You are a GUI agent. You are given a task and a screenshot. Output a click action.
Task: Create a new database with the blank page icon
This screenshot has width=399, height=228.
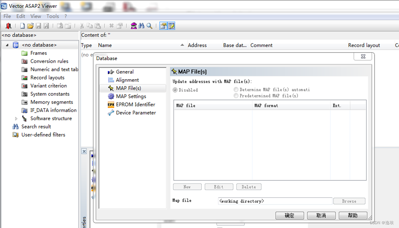tap(22, 26)
